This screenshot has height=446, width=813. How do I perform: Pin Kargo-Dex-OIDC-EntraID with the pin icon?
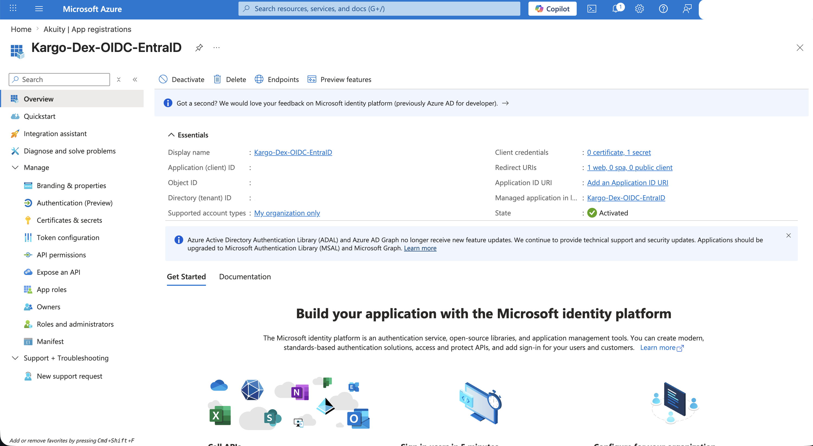click(199, 48)
